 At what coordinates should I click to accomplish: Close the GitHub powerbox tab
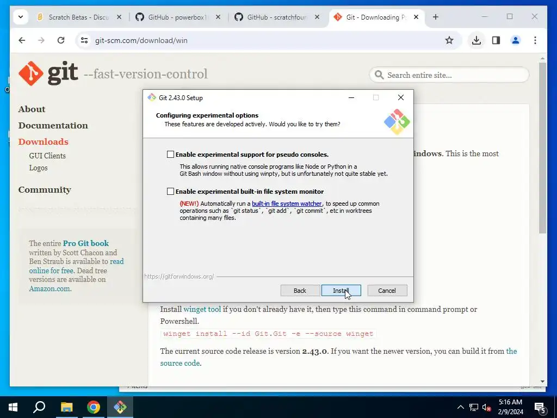tap(218, 17)
